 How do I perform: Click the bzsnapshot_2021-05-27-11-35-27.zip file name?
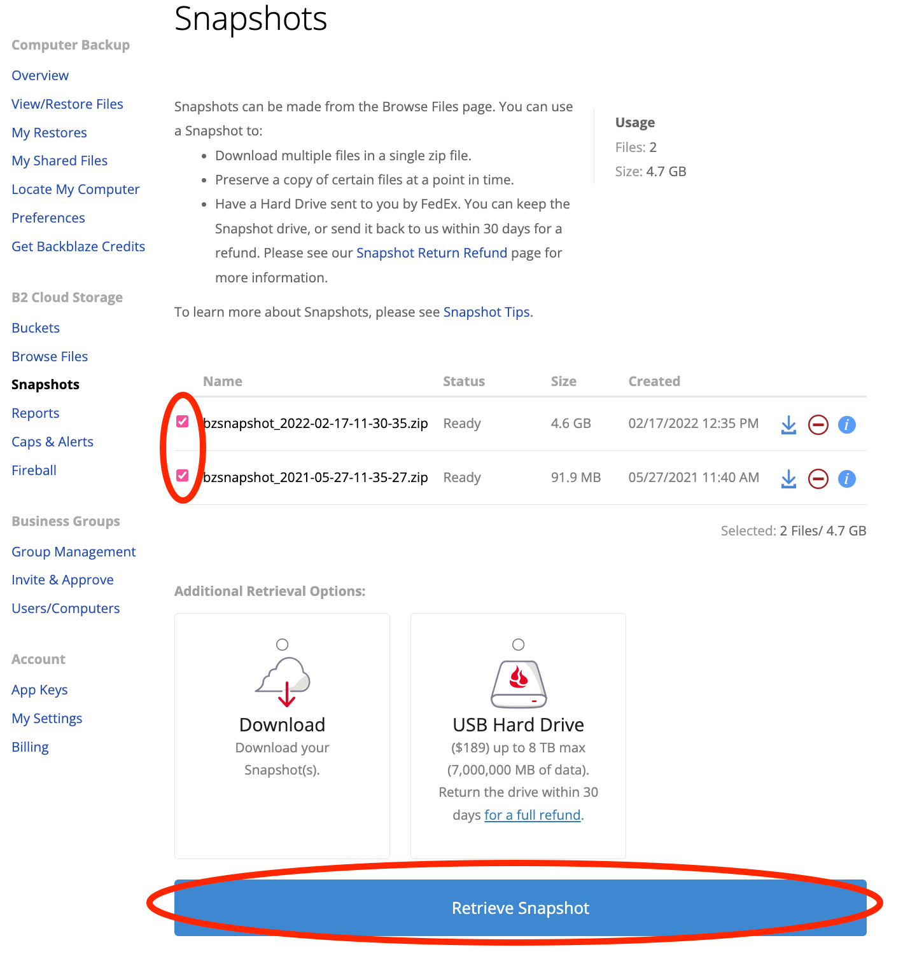pos(316,478)
